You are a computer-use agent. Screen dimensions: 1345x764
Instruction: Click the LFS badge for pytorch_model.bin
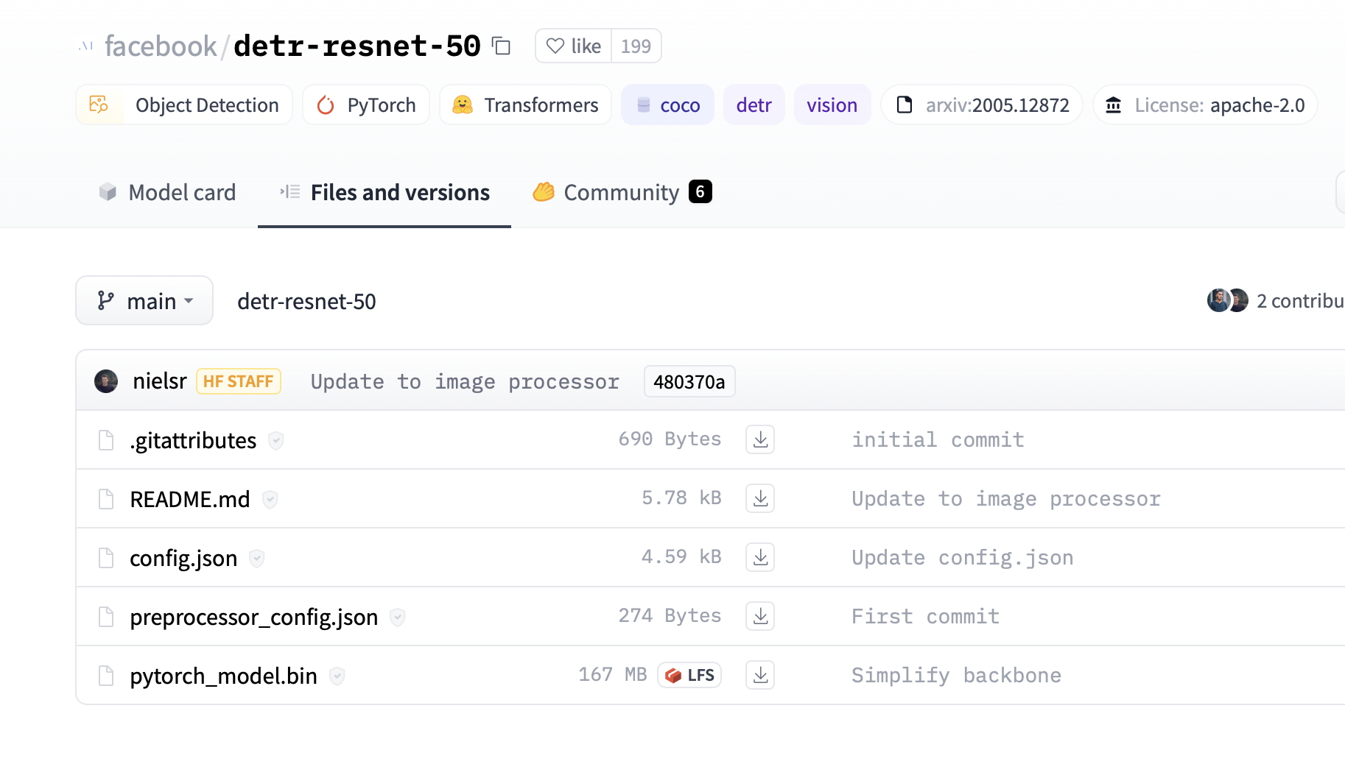tap(689, 675)
